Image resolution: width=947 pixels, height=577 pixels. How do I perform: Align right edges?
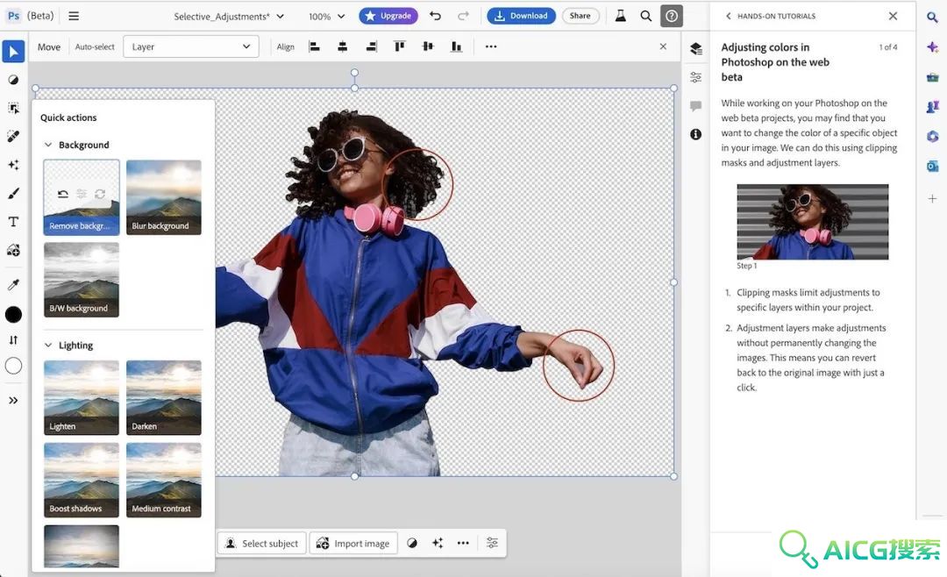(x=372, y=46)
